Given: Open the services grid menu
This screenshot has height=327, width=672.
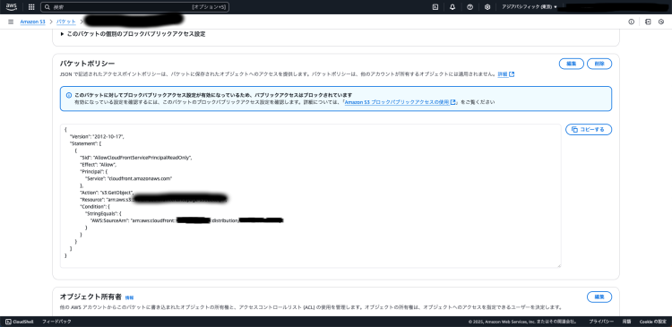Looking at the screenshot, I should pos(31,7).
